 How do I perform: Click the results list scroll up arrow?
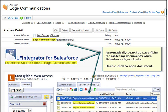pos(159,98)
